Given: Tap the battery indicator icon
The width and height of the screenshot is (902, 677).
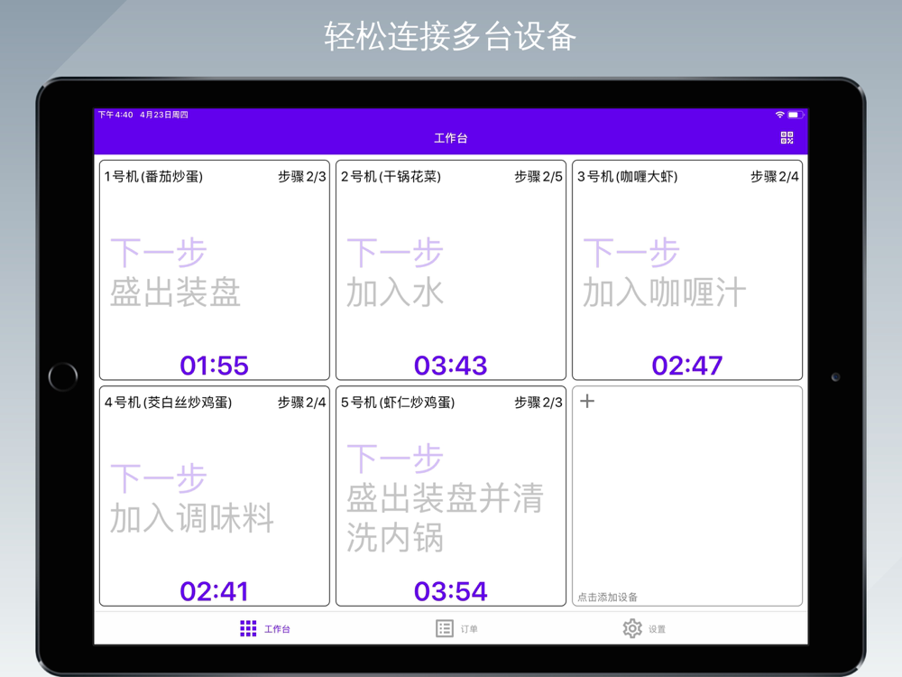Looking at the screenshot, I should 795,115.
